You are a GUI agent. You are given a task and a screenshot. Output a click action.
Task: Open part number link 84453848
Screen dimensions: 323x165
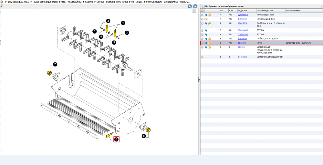[x=243, y=57]
